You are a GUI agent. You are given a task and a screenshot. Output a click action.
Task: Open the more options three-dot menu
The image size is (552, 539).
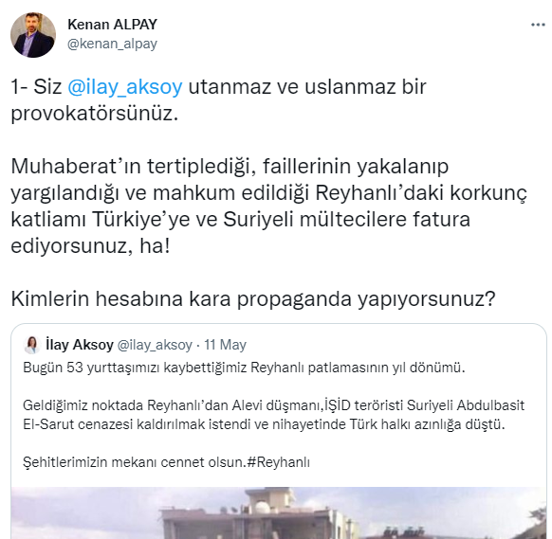coord(538,25)
